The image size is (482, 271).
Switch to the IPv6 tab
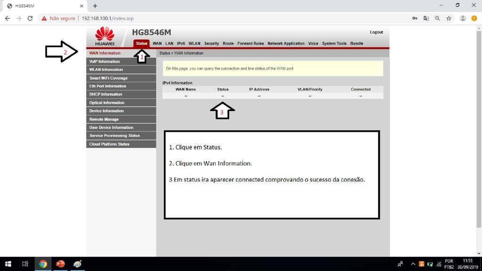pos(181,43)
